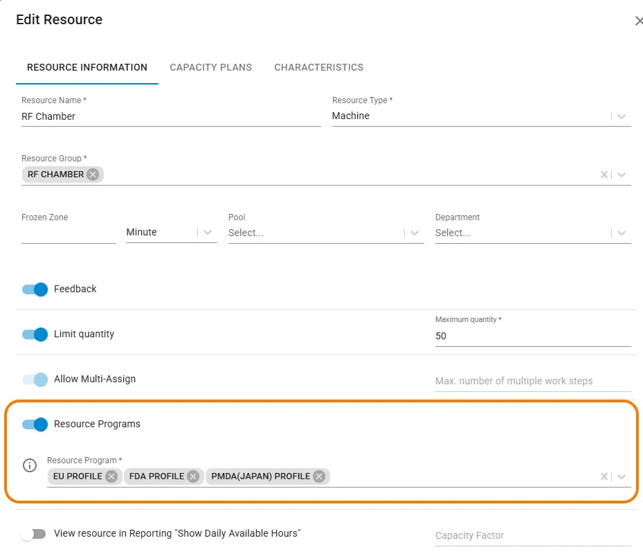This screenshot has height=554, width=643.
Task: Go to the Characteristics tab
Action: click(318, 67)
